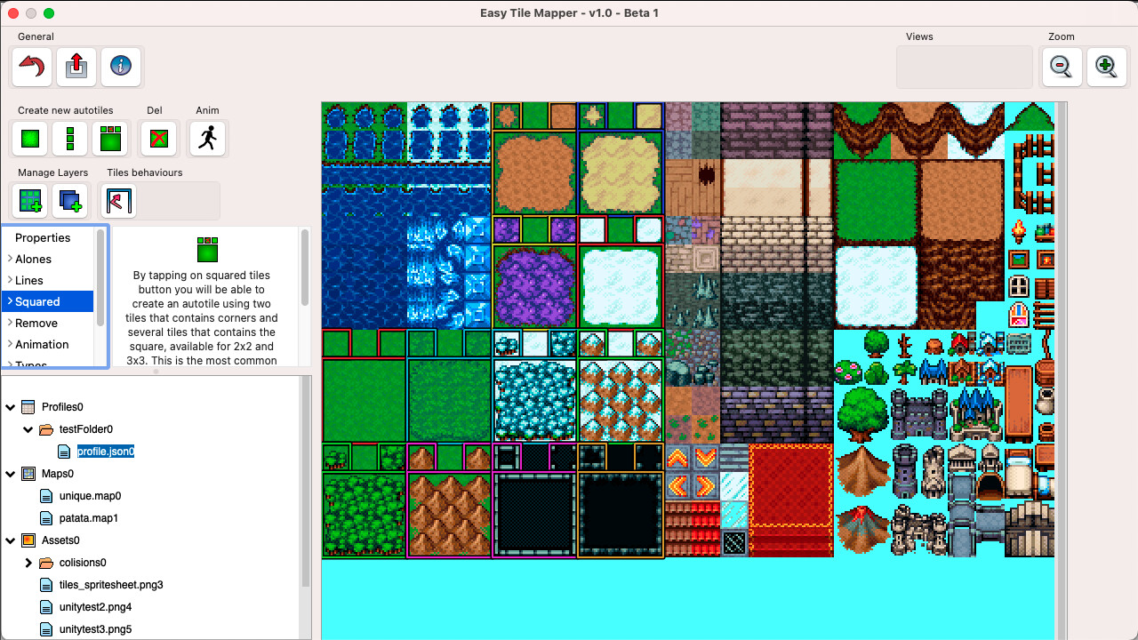Screen dimensions: 1138x640
Task: Click the Del red-cross delete icon
Action: coord(158,139)
